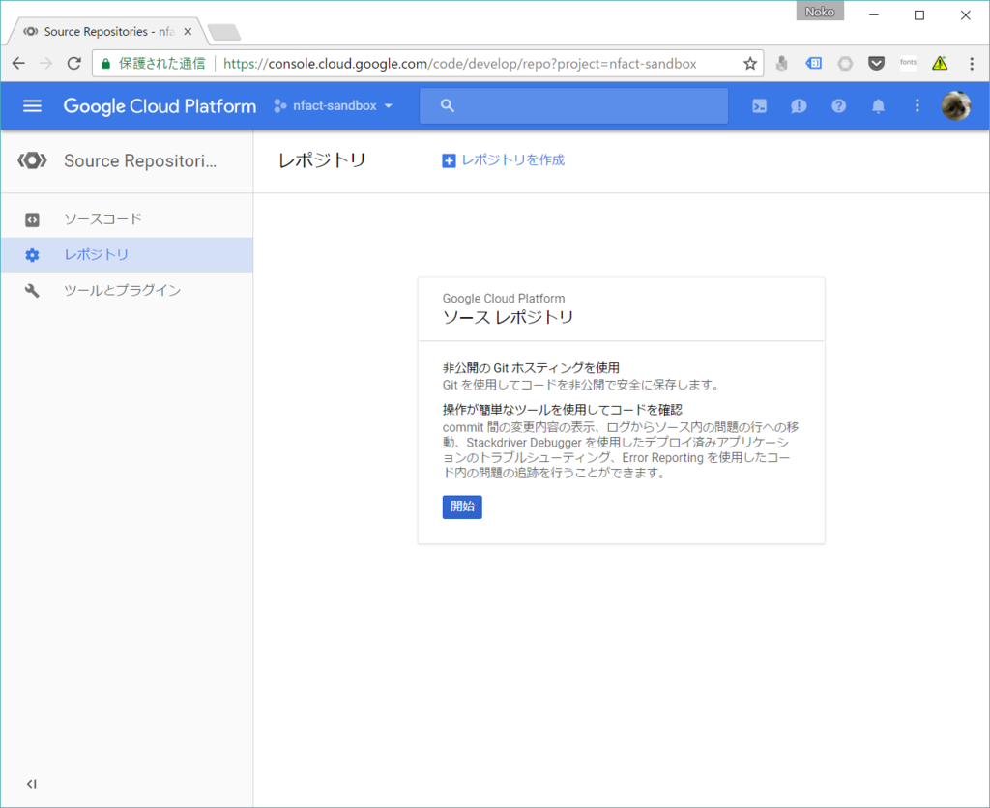Open the help question mark icon
Image resolution: width=990 pixels, height=808 pixels.
pyautogui.click(x=838, y=106)
